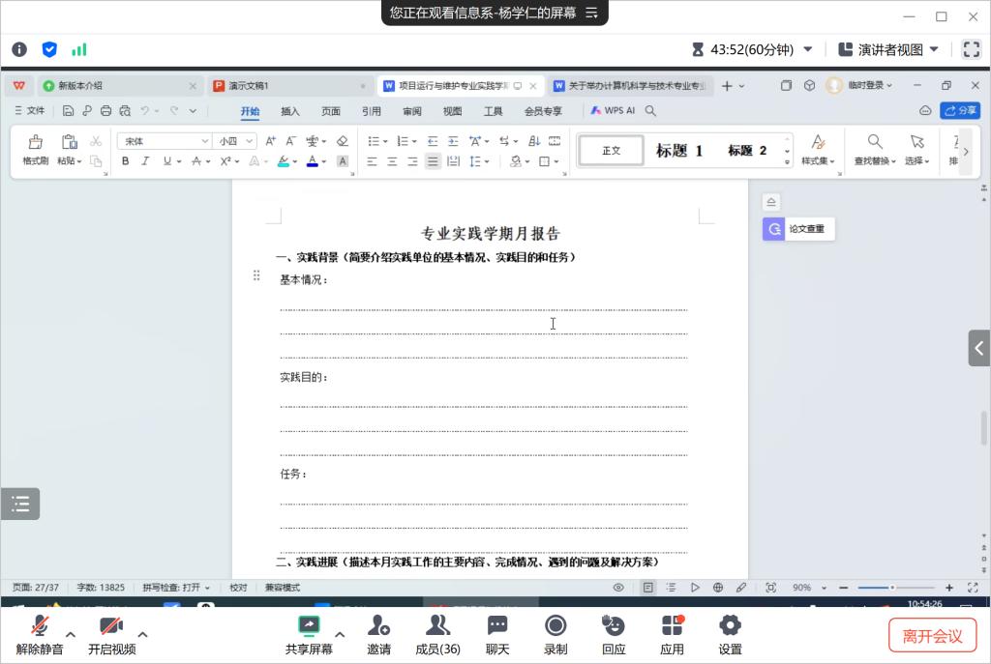Click the Find and Replace magnifier icon
This screenshot has height=664, width=991.
(x=875, y=142)
